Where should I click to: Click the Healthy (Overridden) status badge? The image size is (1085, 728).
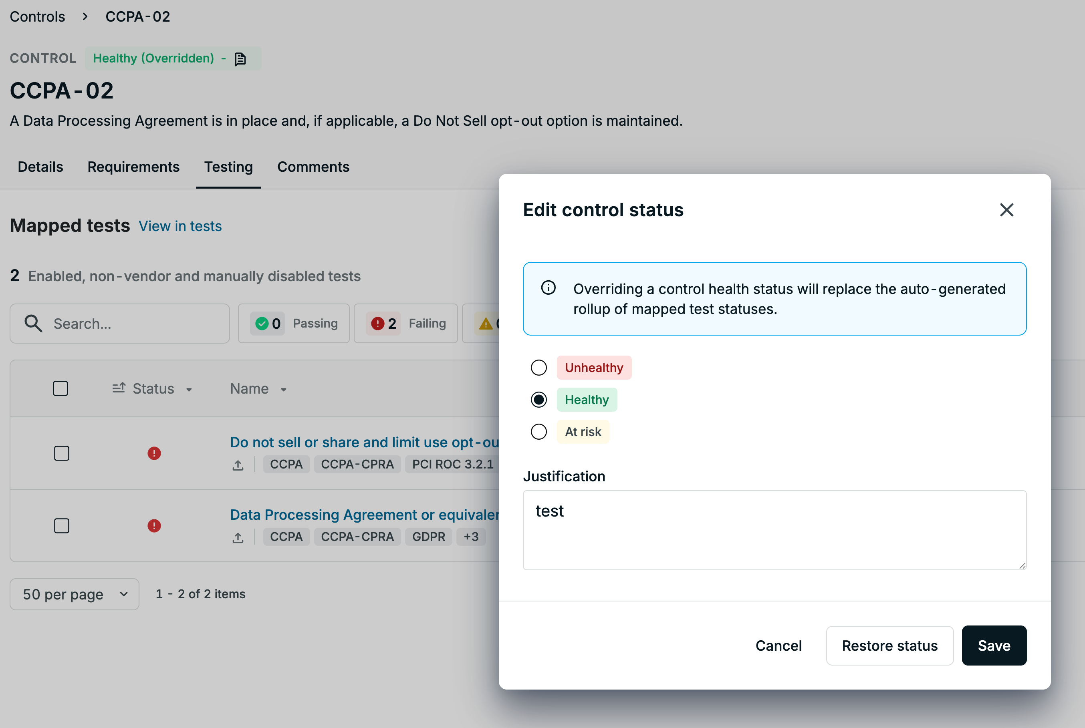(173, 58)
